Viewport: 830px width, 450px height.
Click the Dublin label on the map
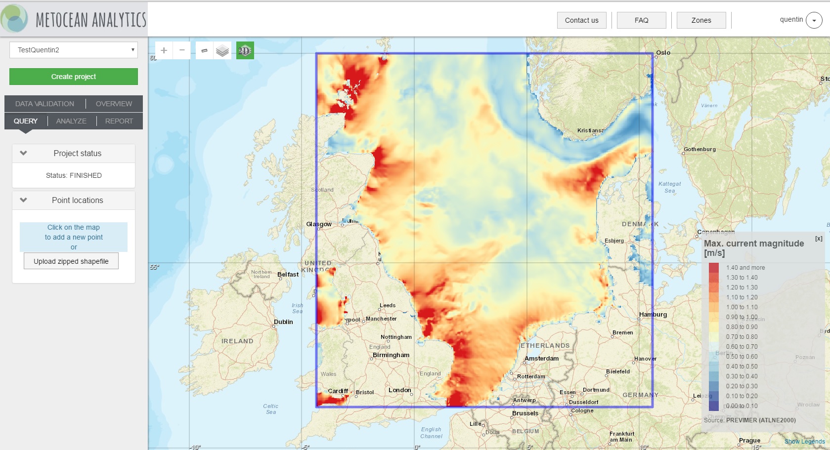pos(283,322)
